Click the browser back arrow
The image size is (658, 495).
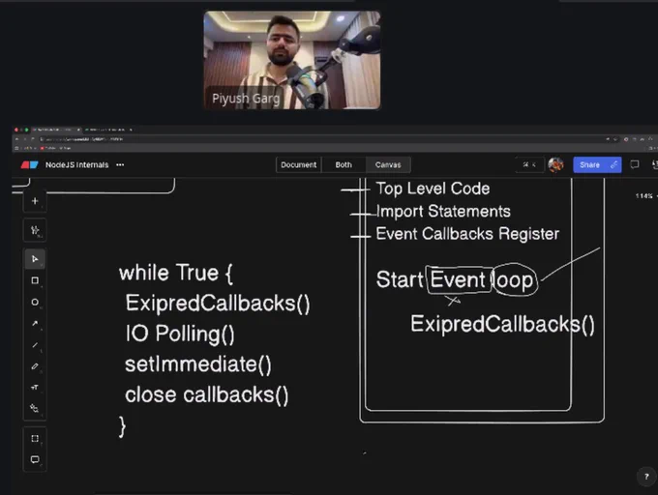pos(16,139)
